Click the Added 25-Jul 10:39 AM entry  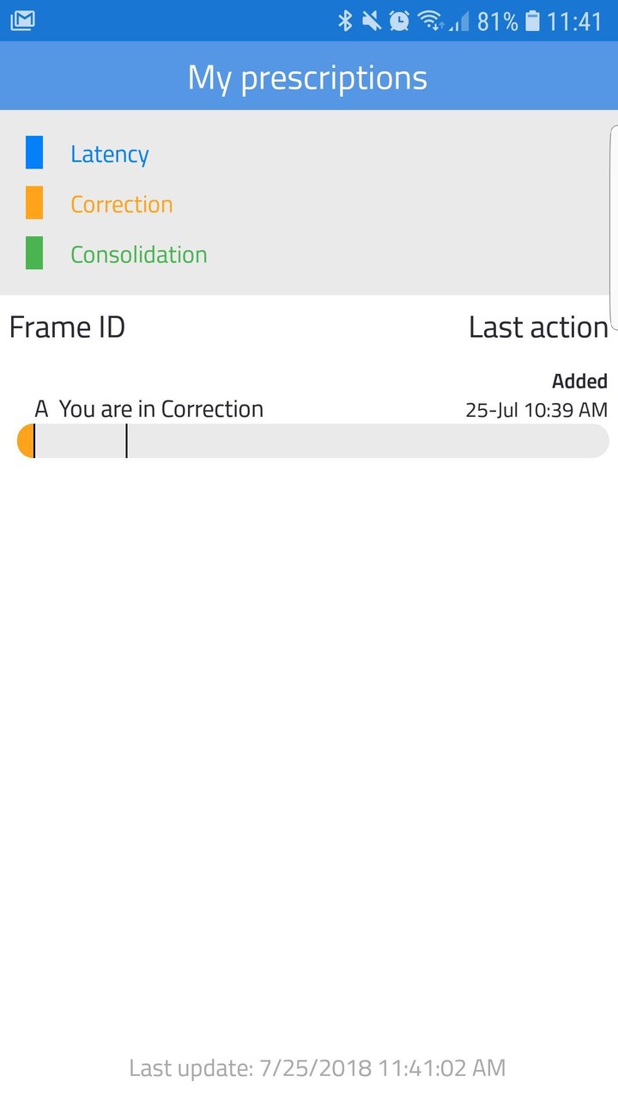tap(536, 395)
